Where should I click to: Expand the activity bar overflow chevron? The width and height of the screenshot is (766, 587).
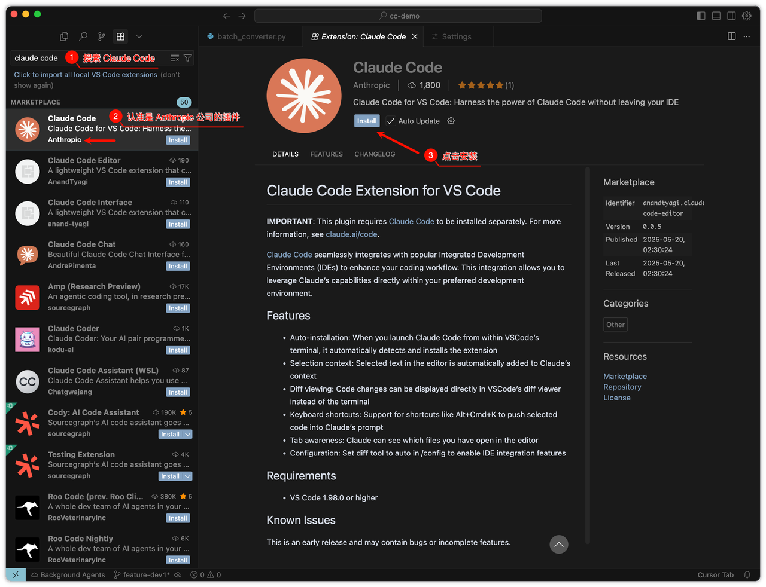click(x=139, y=36)
